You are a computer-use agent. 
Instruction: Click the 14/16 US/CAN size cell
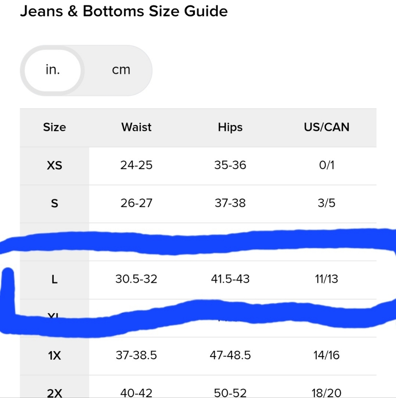point(326,355)
